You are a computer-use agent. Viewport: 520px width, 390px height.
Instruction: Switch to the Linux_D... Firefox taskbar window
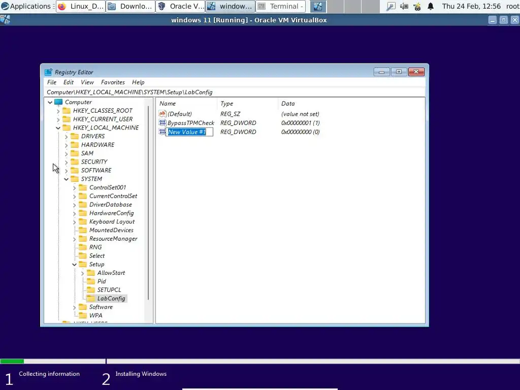pos(81,6)
